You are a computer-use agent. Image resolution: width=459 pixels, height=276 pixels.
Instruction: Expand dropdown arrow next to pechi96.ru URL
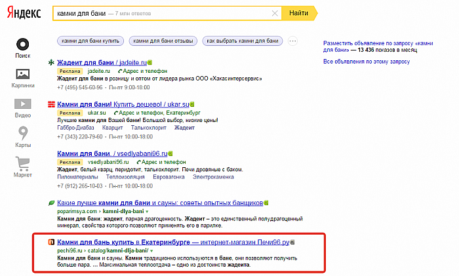pyautogui.click(x=151, y=251)
